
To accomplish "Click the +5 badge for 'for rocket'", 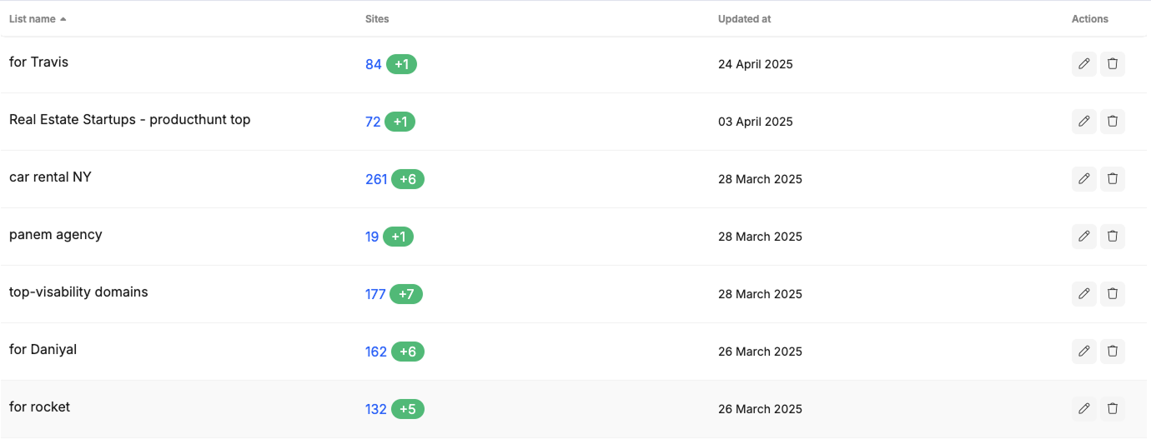I will tap(408, 409).
